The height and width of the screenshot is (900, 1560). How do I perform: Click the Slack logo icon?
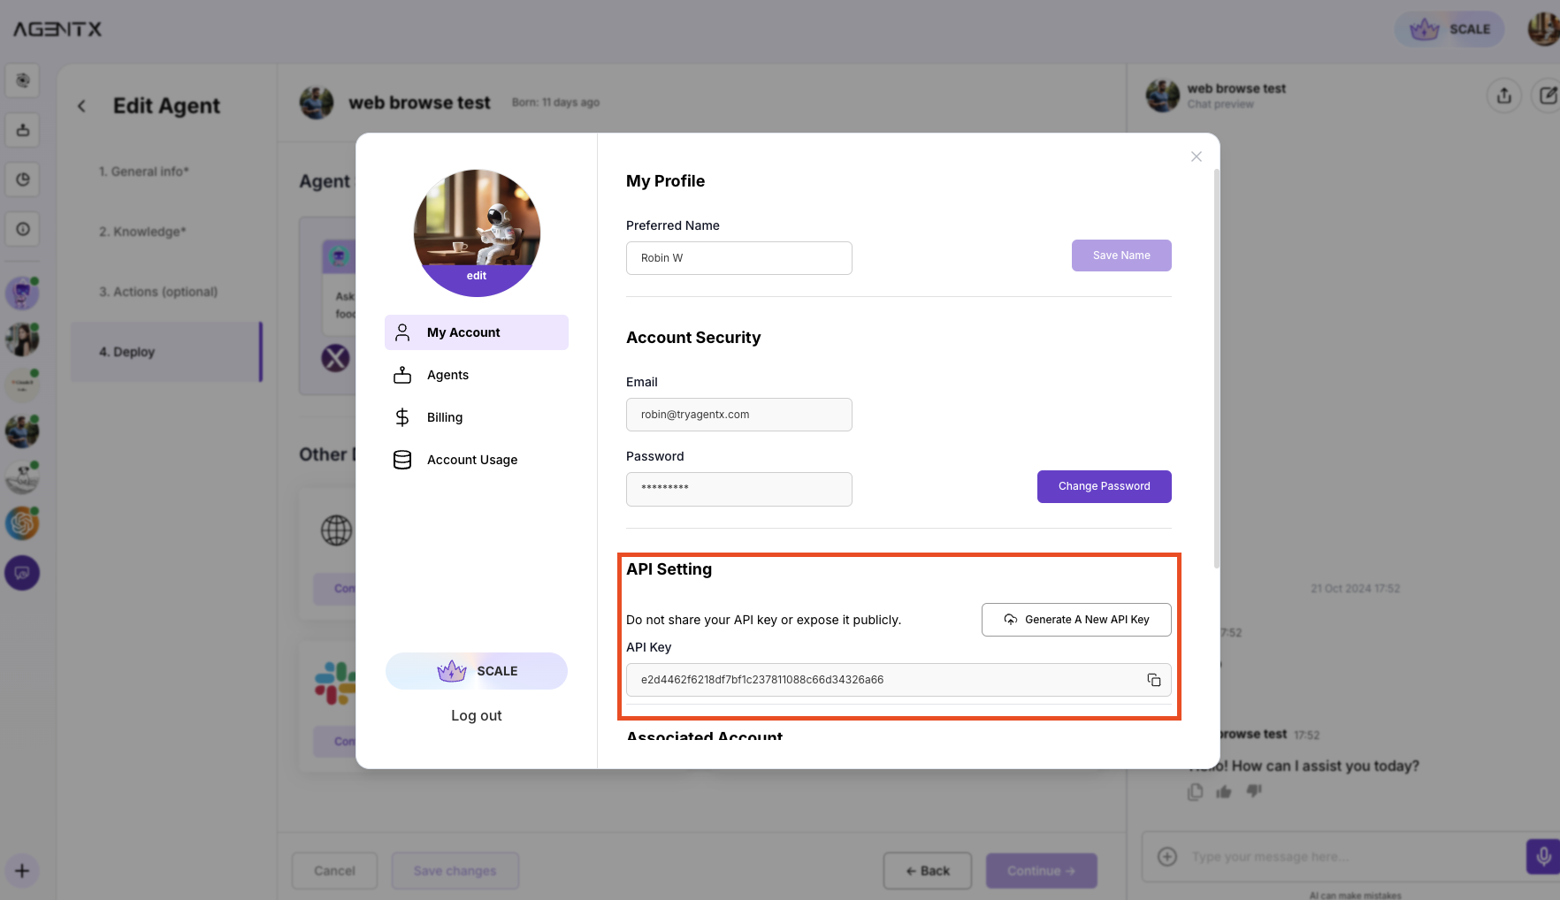334,683
